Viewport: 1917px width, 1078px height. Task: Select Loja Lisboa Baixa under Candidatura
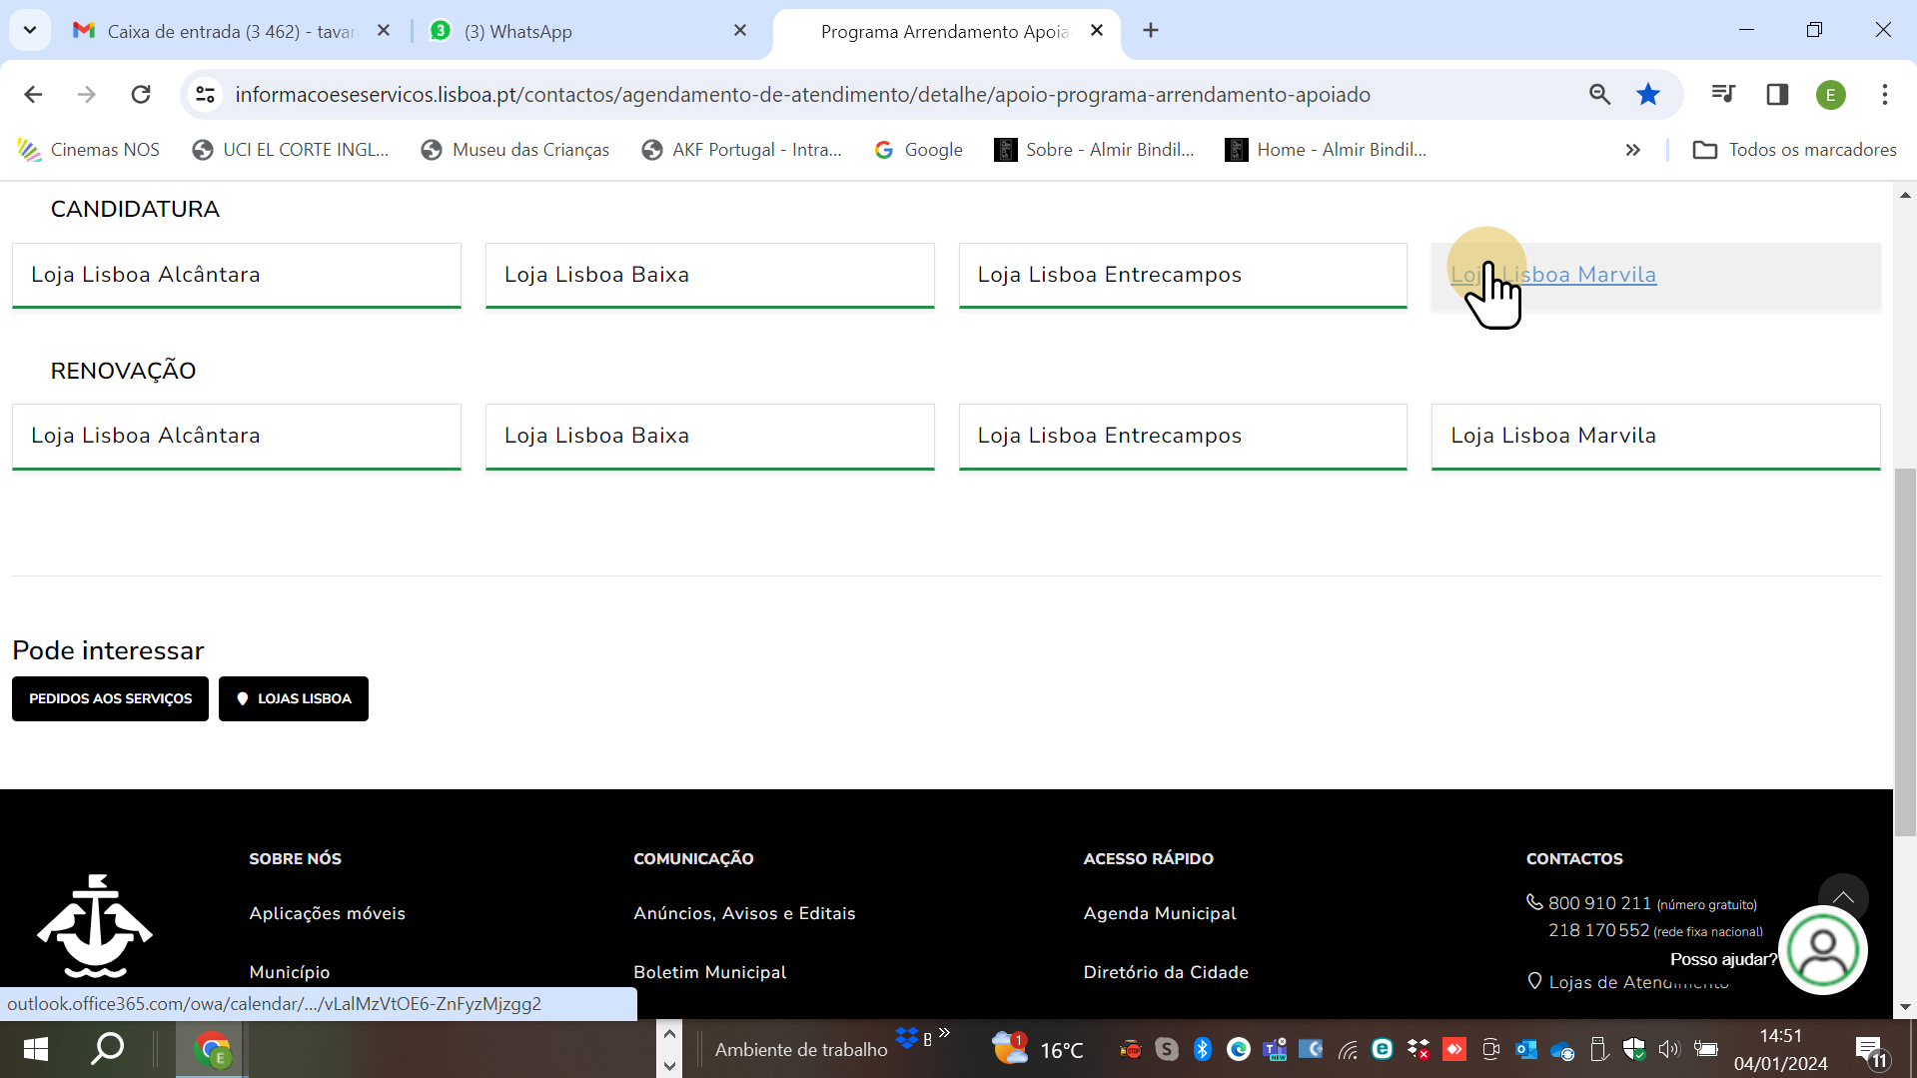(x=709, y=275)
